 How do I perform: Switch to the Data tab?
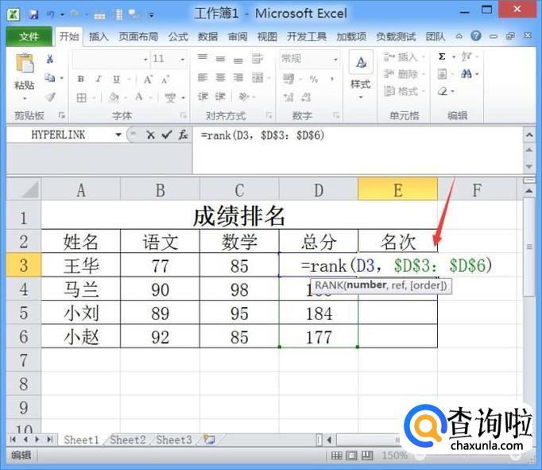207,37
